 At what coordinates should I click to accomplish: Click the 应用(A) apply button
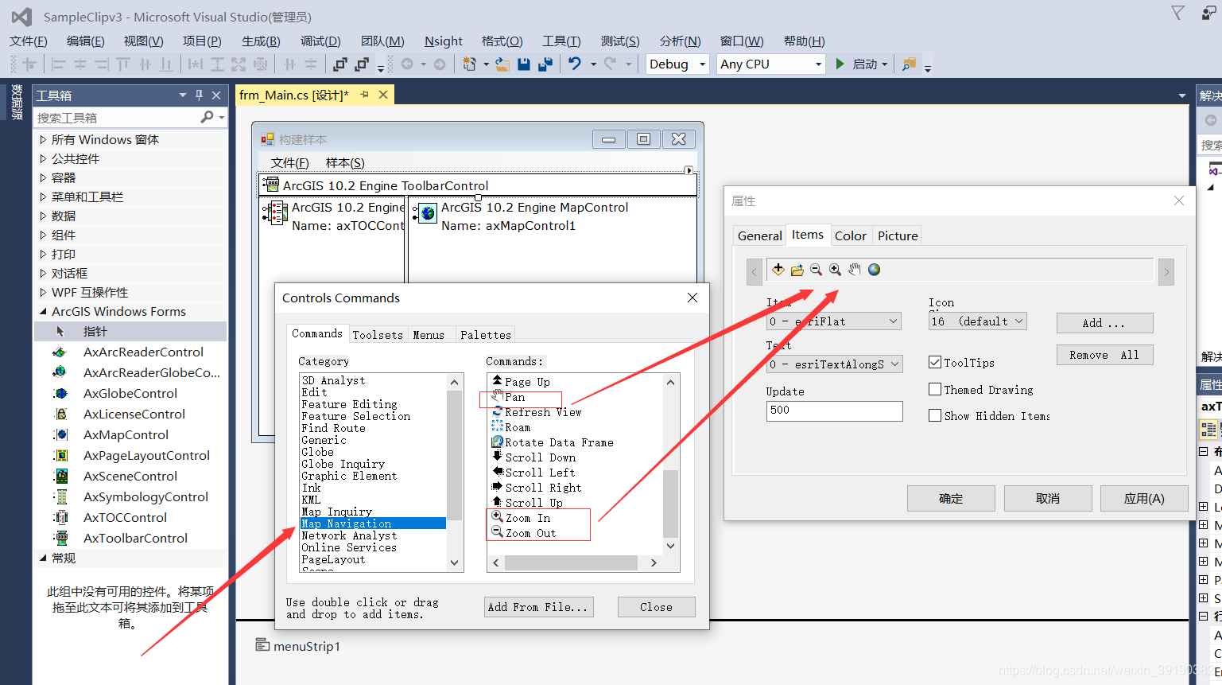coord(1144,498)
